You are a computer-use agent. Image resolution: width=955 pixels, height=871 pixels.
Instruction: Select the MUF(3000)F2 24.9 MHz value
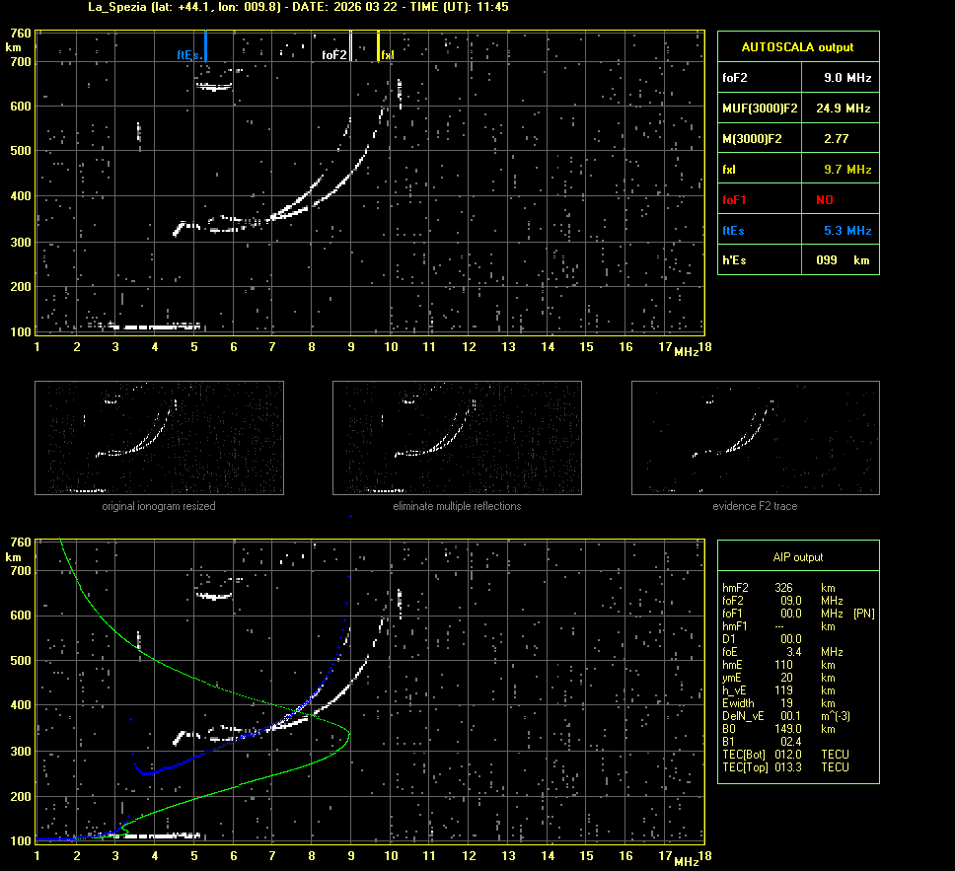(x=846, y=108)
